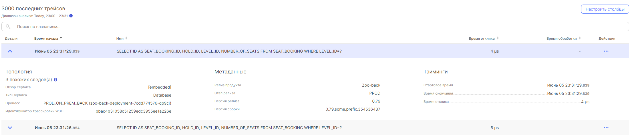Image resolution: width=634 pixels, height=136 pixels.
Task: Click the W3C trace ID value
Action: [x=133, y=111]
